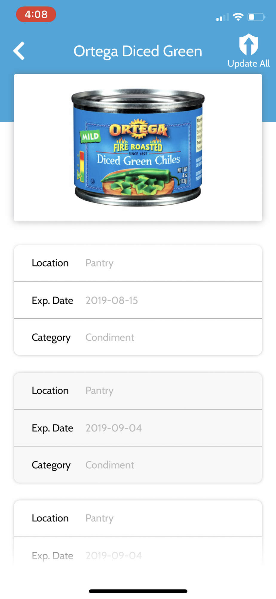
Task: Tap the Wi-Fi status icon
Action: pyautogui.click(x=238, y=17)
